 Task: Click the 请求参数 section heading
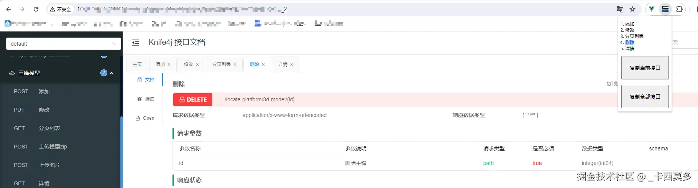click(x=189, y=133)
